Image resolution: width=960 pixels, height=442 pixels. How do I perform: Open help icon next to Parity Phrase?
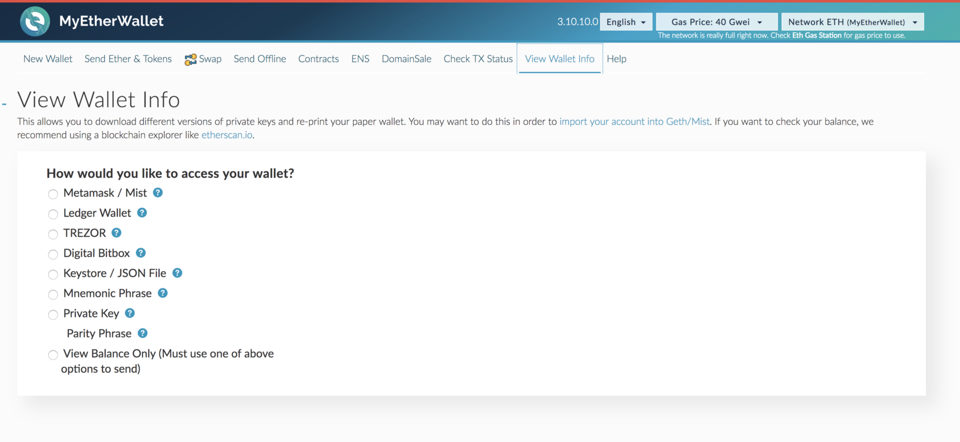pos(143,334)
